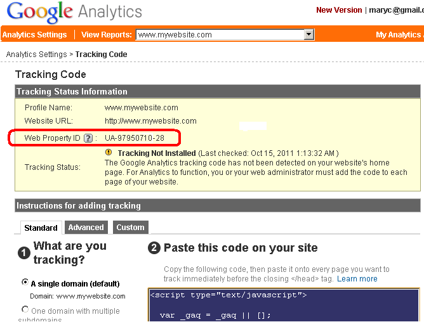Click Tracking Status Information header bar
The width and height of the screenshot is (424, 322).
[218, 91]
